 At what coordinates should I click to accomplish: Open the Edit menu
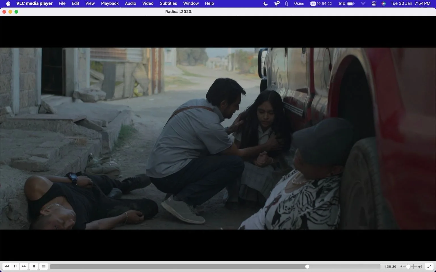(75, 3)
